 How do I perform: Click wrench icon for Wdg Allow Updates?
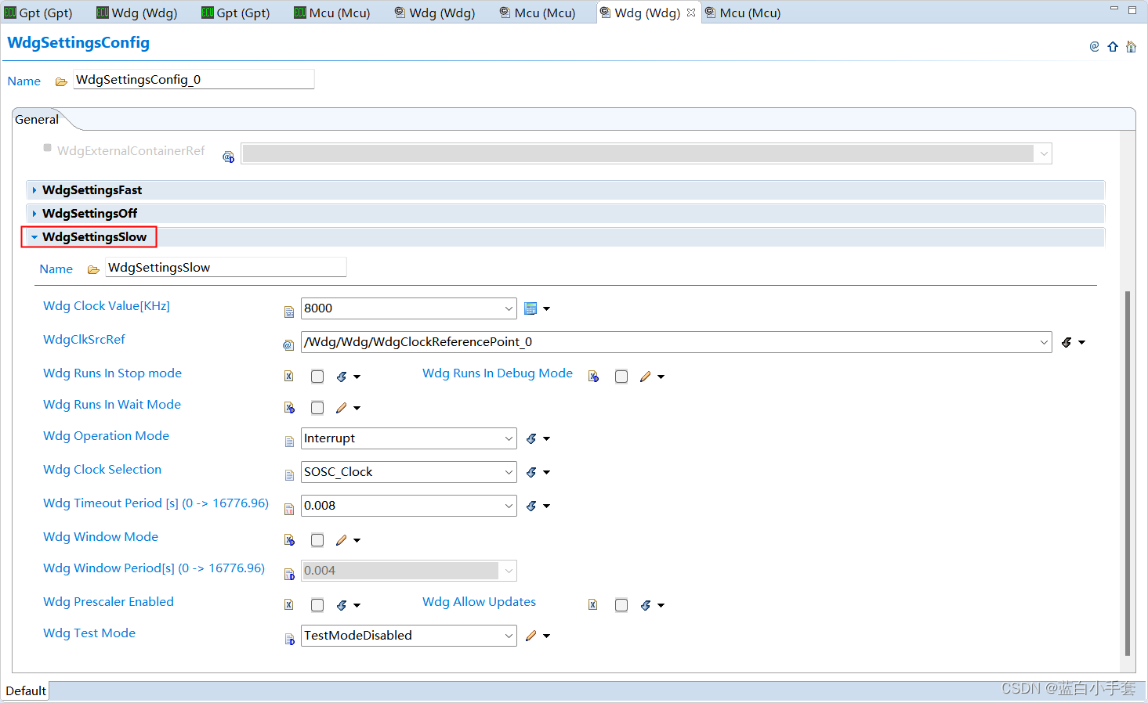point(646,605)
